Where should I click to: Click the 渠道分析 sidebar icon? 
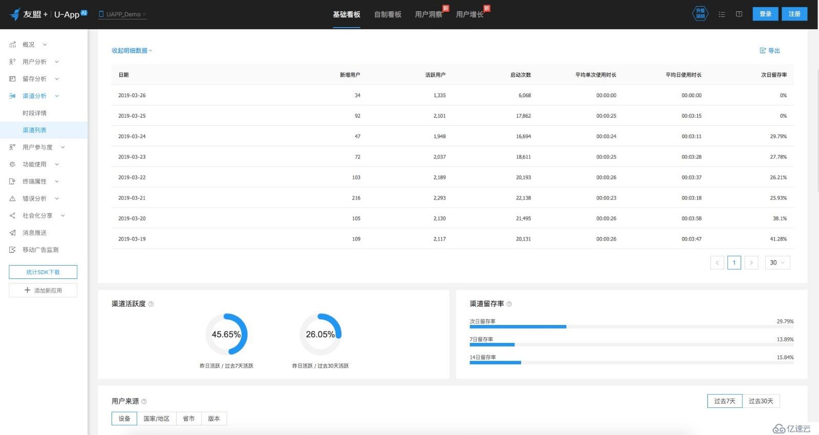(12, 96)
